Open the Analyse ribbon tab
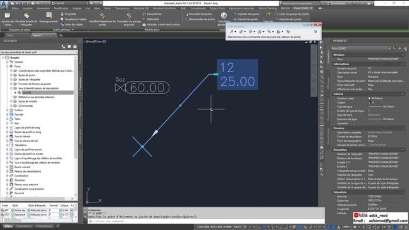The image size is (409, 230). tap(77, 8)
